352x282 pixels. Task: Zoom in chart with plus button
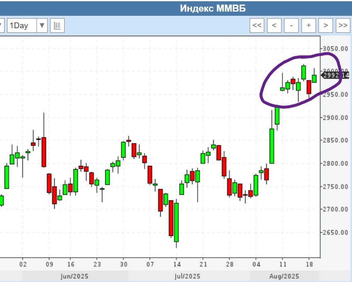[309, 25]
